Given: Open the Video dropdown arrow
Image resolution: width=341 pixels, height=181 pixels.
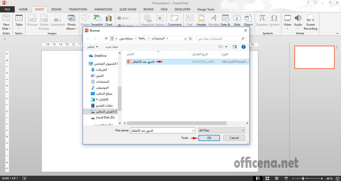Looking at the screenshot, I should pos(288,28).
